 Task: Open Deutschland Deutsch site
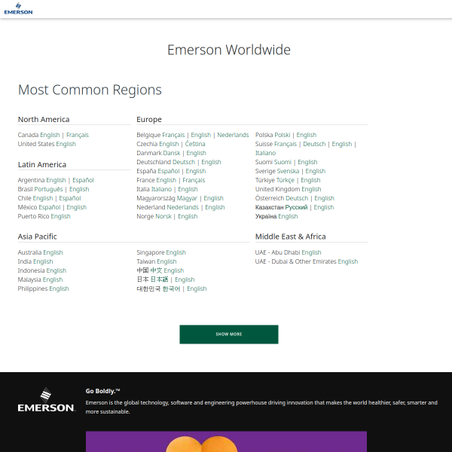(x=184, y=162)
